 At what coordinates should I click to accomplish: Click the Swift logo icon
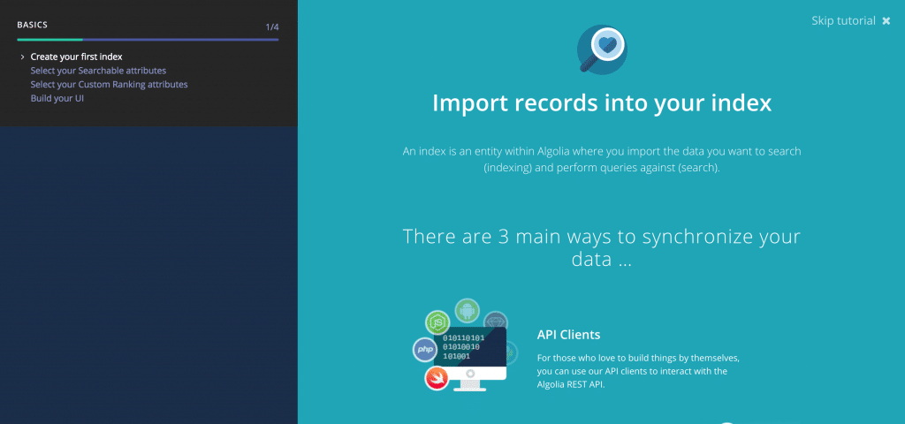pyautogui.click(x=437, y=378)
